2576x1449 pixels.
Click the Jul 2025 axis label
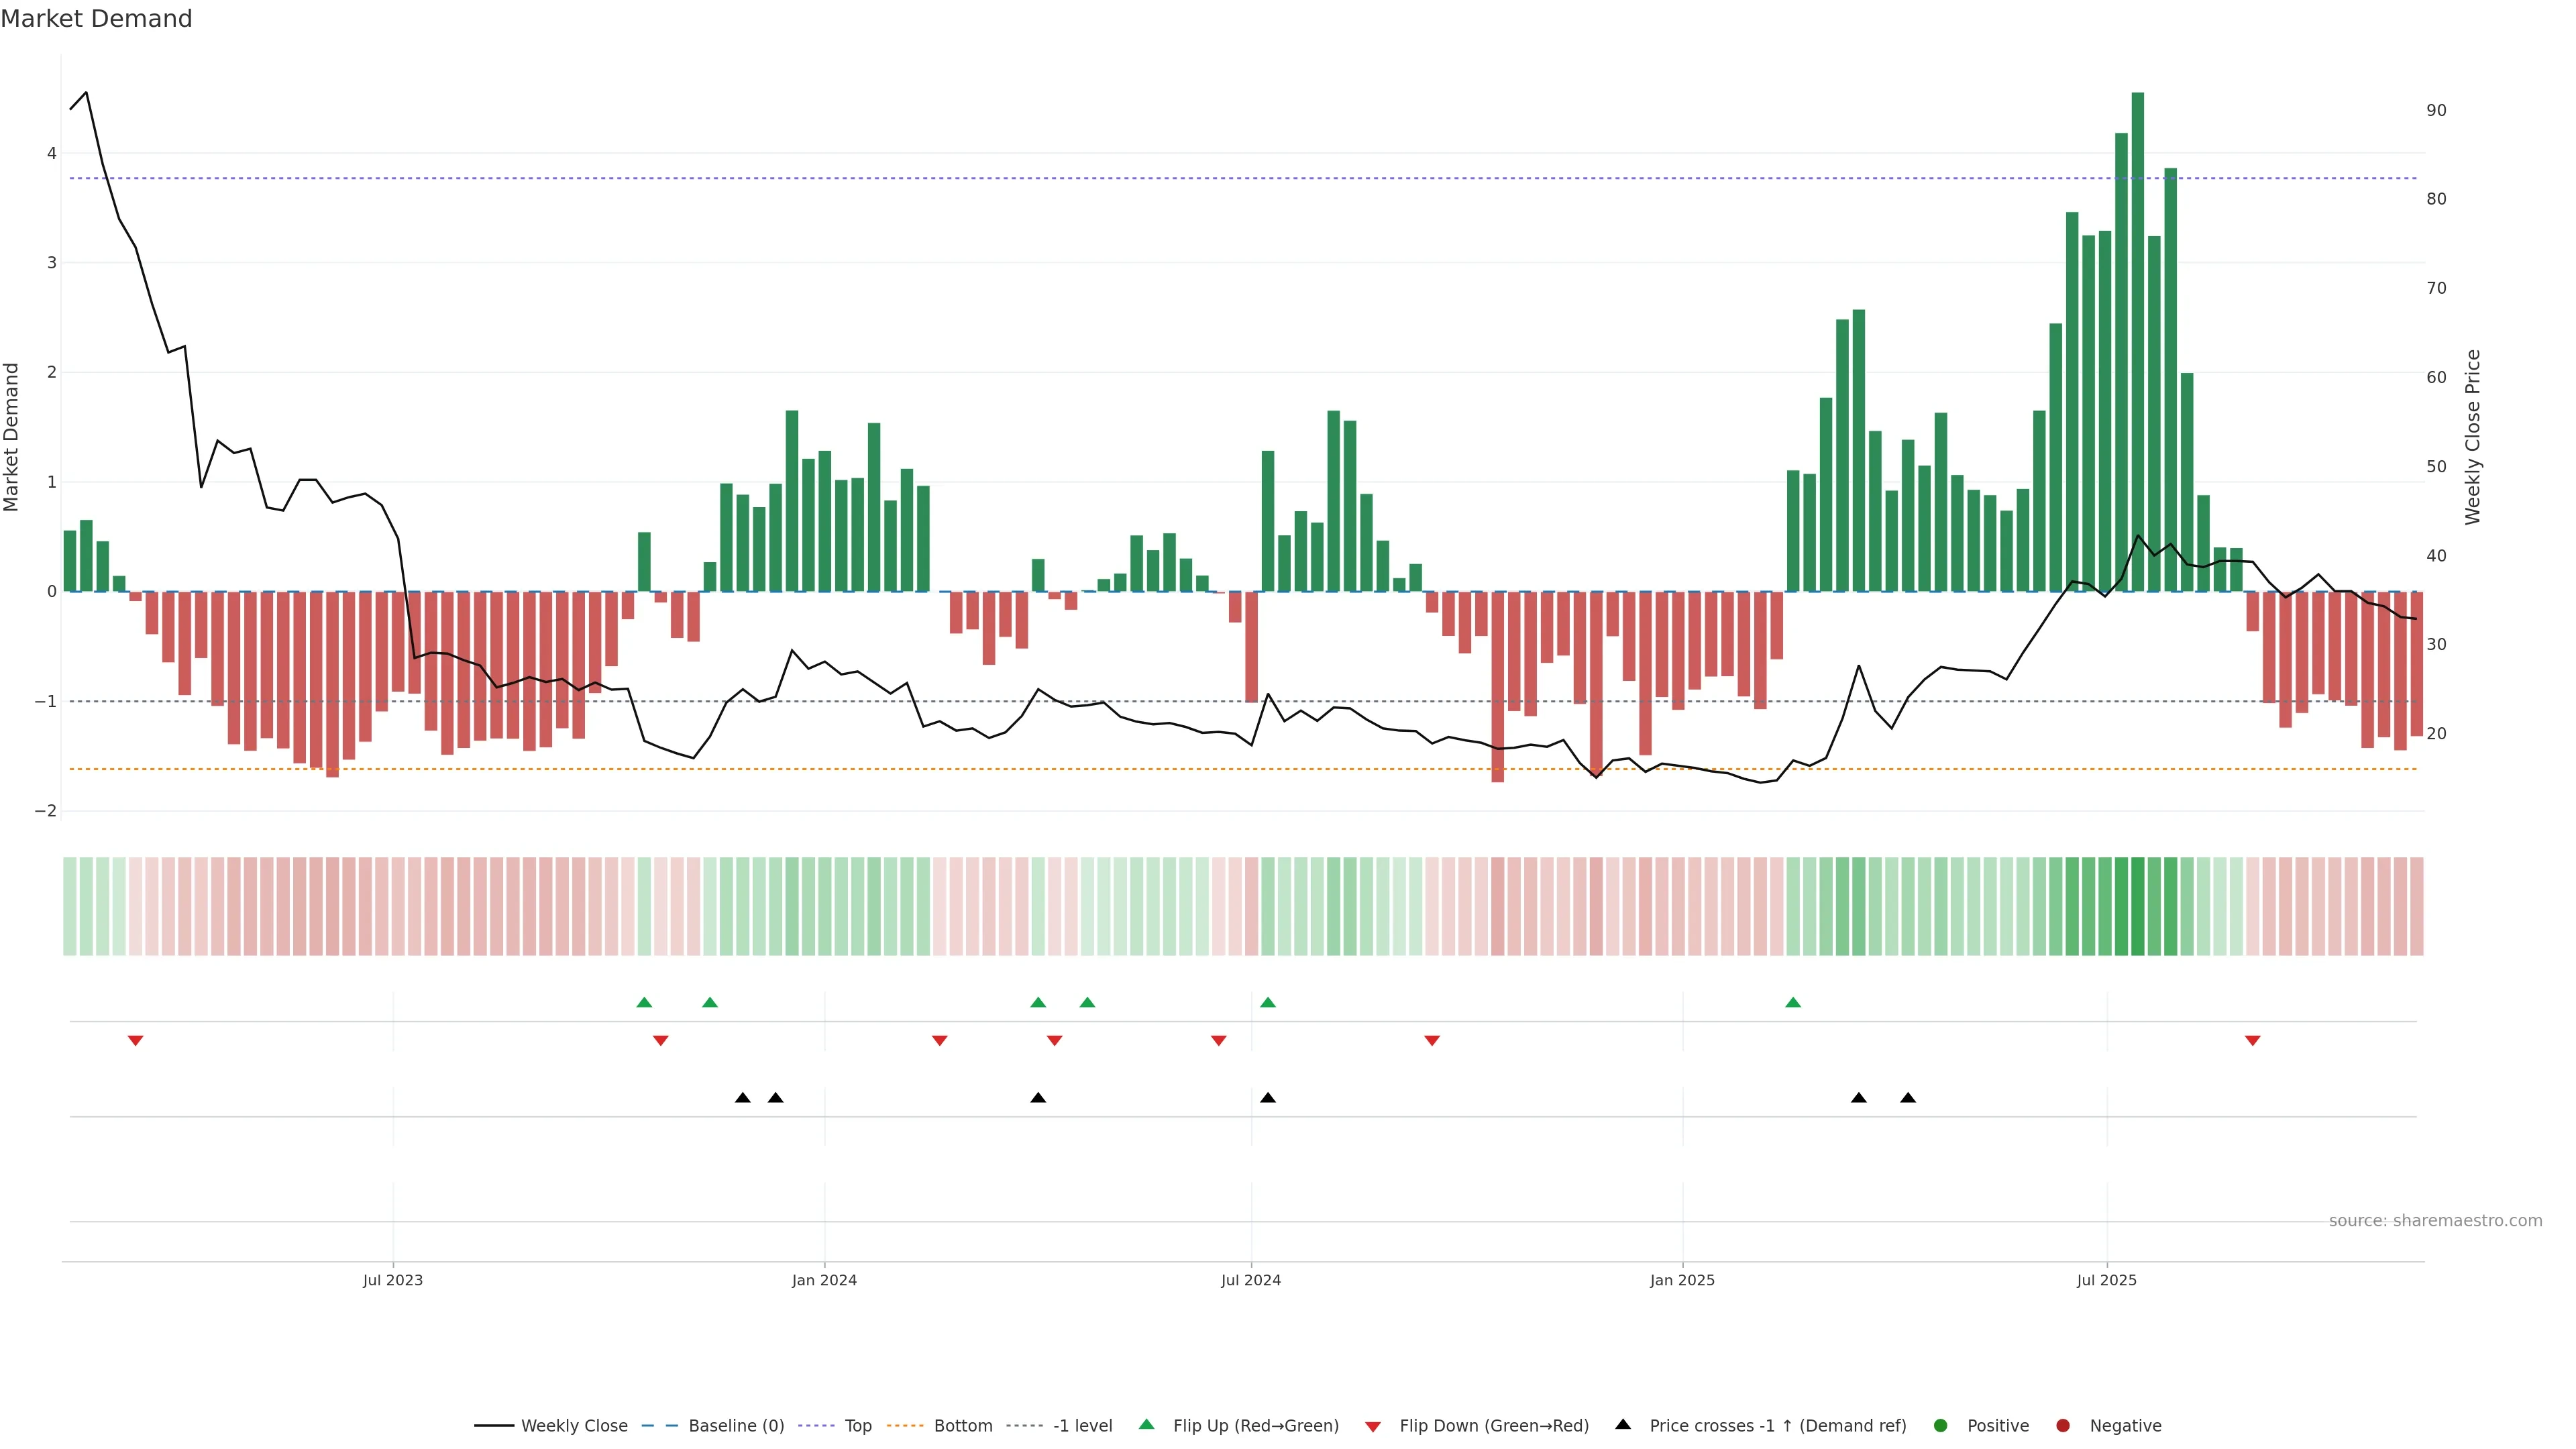[x=2106, y=1280]
